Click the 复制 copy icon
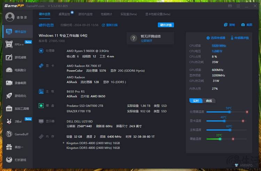The width and height of the screenshot is (261, 171). coord(226,25)
